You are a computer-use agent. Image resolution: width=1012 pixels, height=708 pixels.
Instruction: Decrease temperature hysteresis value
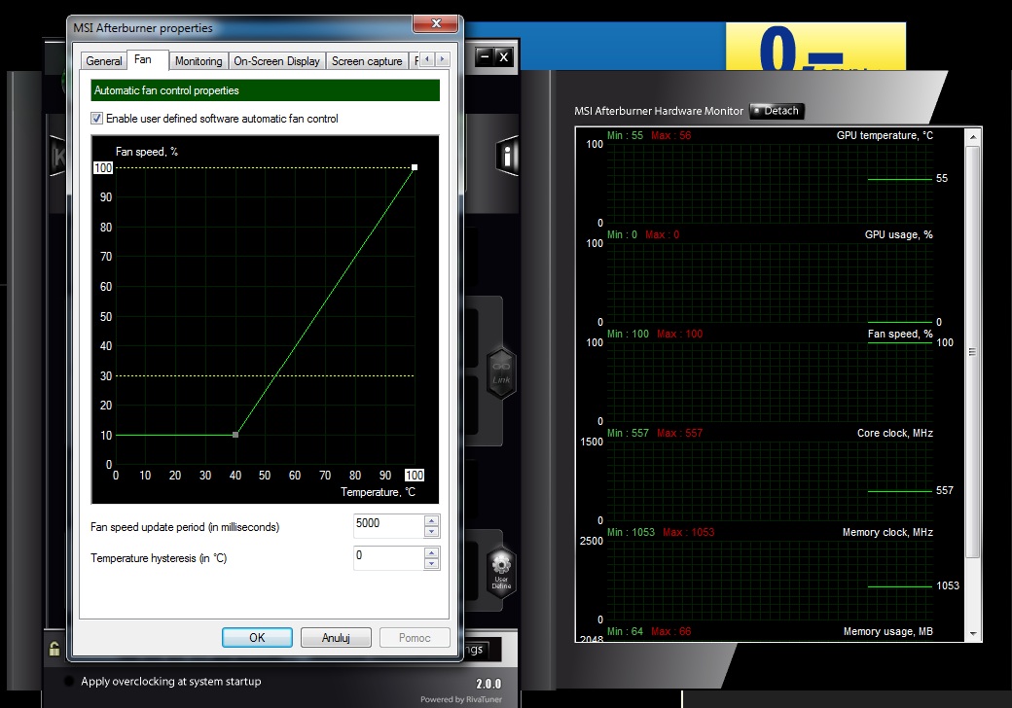pyautogui.click(x=432, y=563)
